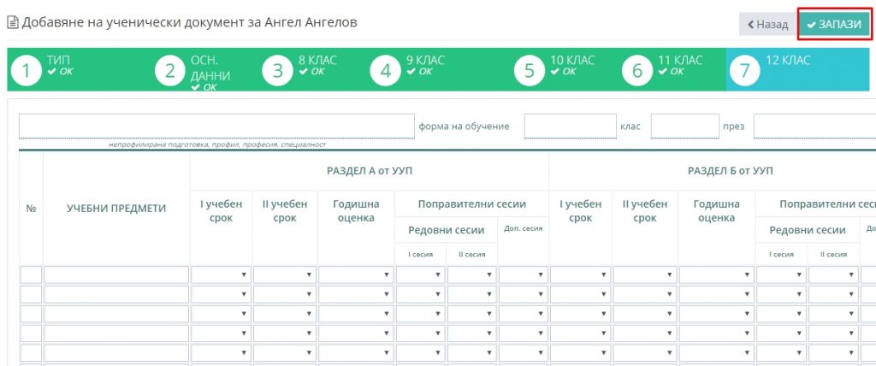Click the profile/profession input field

coord(216,127)
